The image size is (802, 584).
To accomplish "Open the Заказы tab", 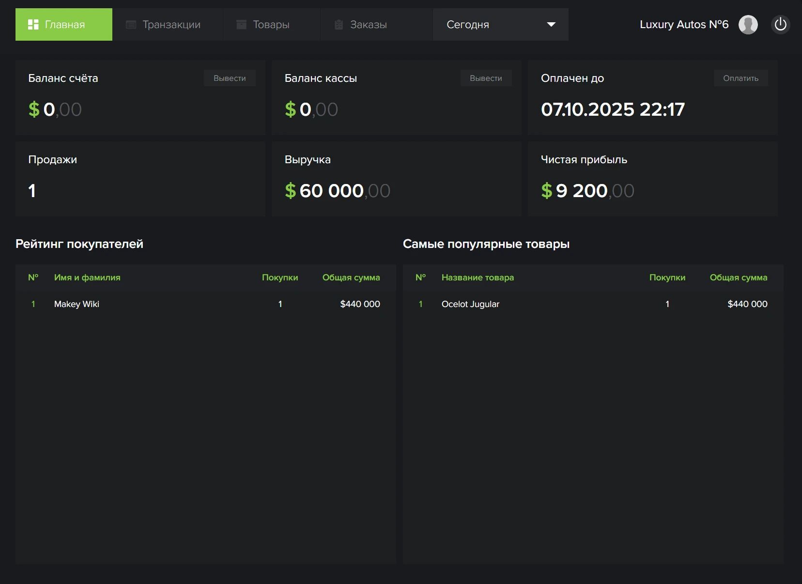I will click(368, 25).
